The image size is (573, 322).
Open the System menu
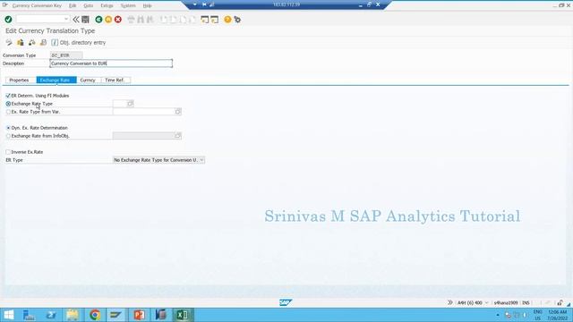(128, 5)
